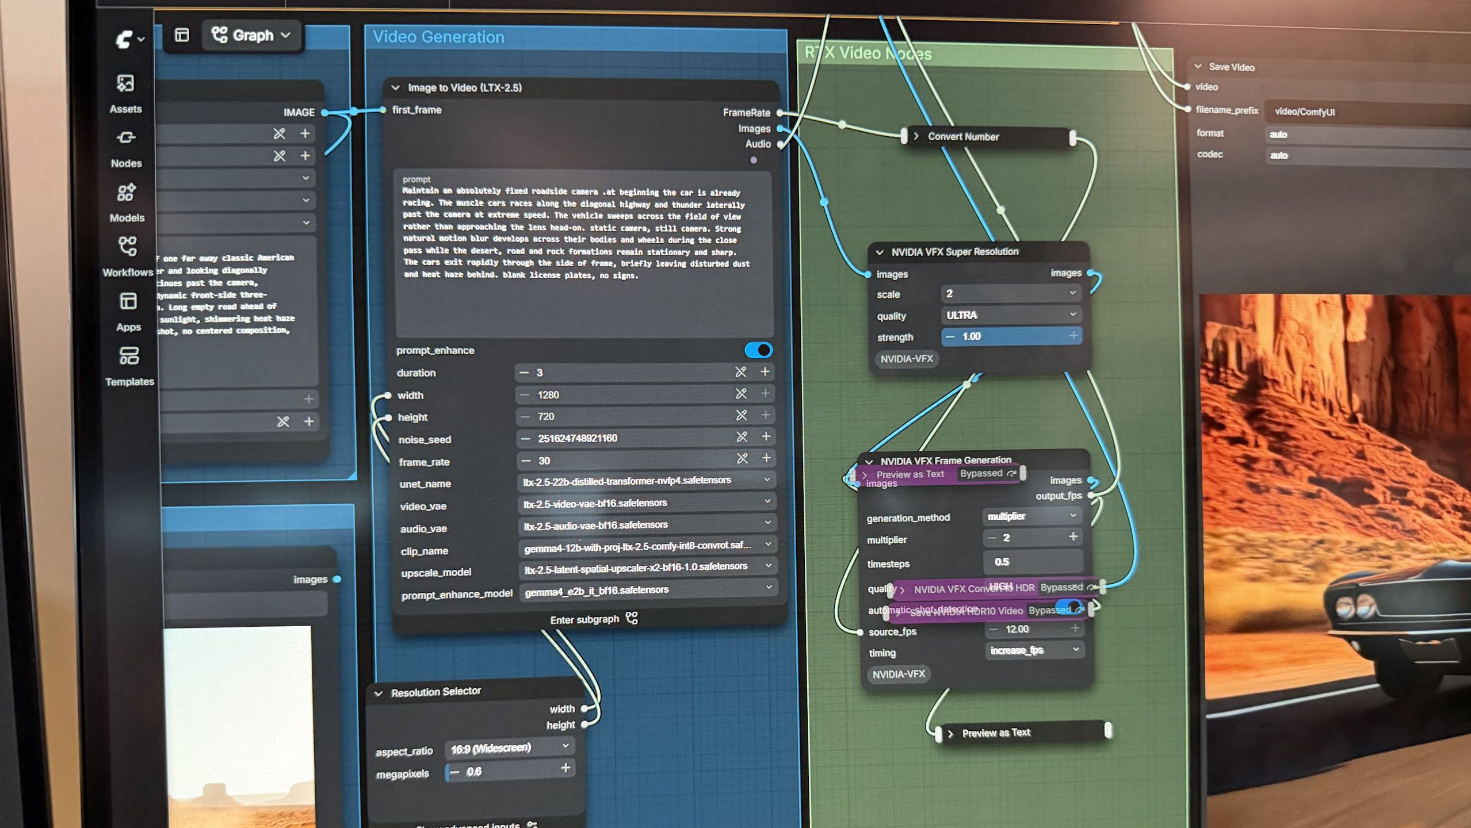Toggle the prompt_enhance switch
The width and height of the screenshot is (1471, 828).
pos(758,350)
